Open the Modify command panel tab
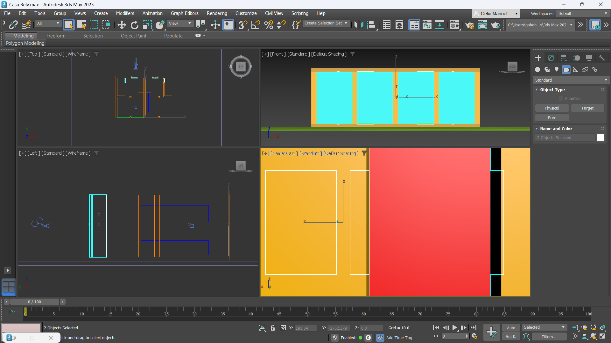This screenshot has height=343, width=611. pyautogui.click(x=551, y=58)
